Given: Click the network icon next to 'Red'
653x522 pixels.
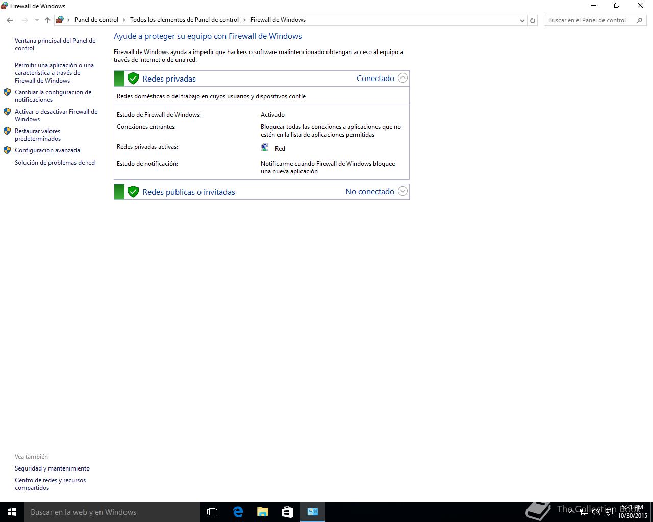Looking at the screenshot, I should [265, 147].
